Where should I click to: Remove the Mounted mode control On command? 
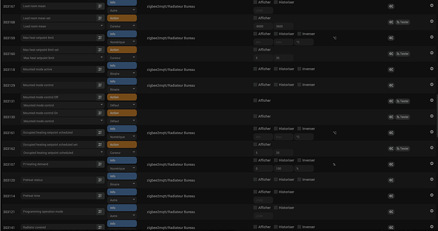432,116
